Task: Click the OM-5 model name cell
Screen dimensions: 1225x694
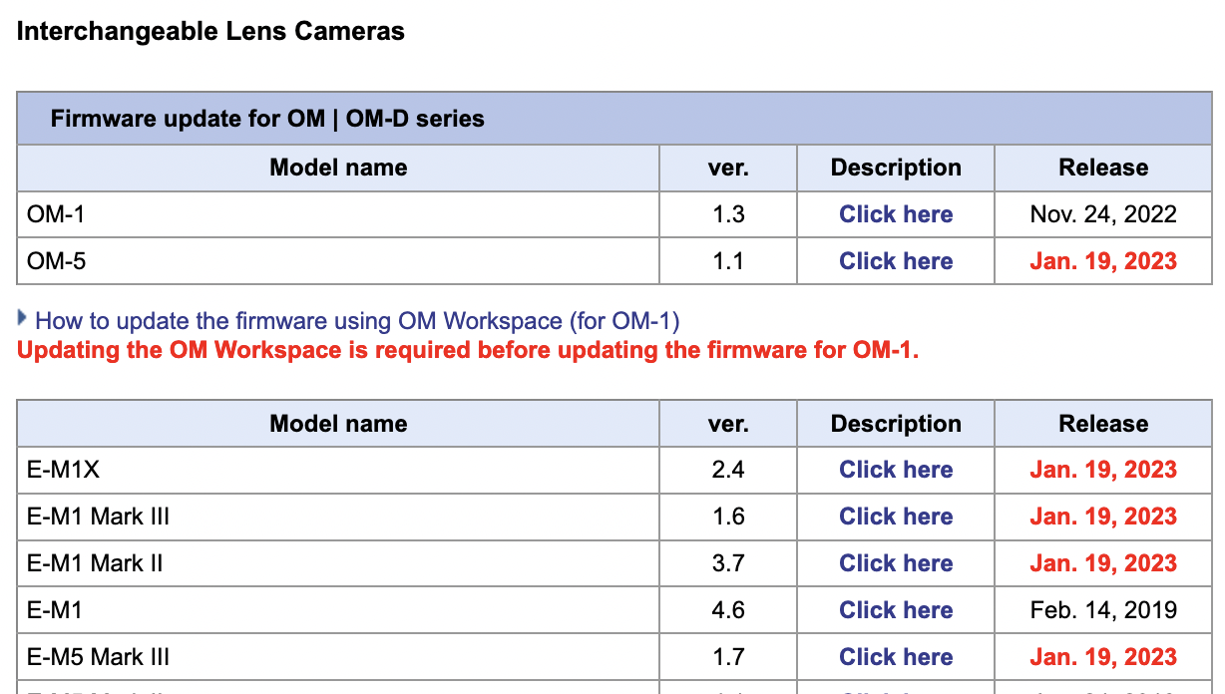Action: coord(50,261)
